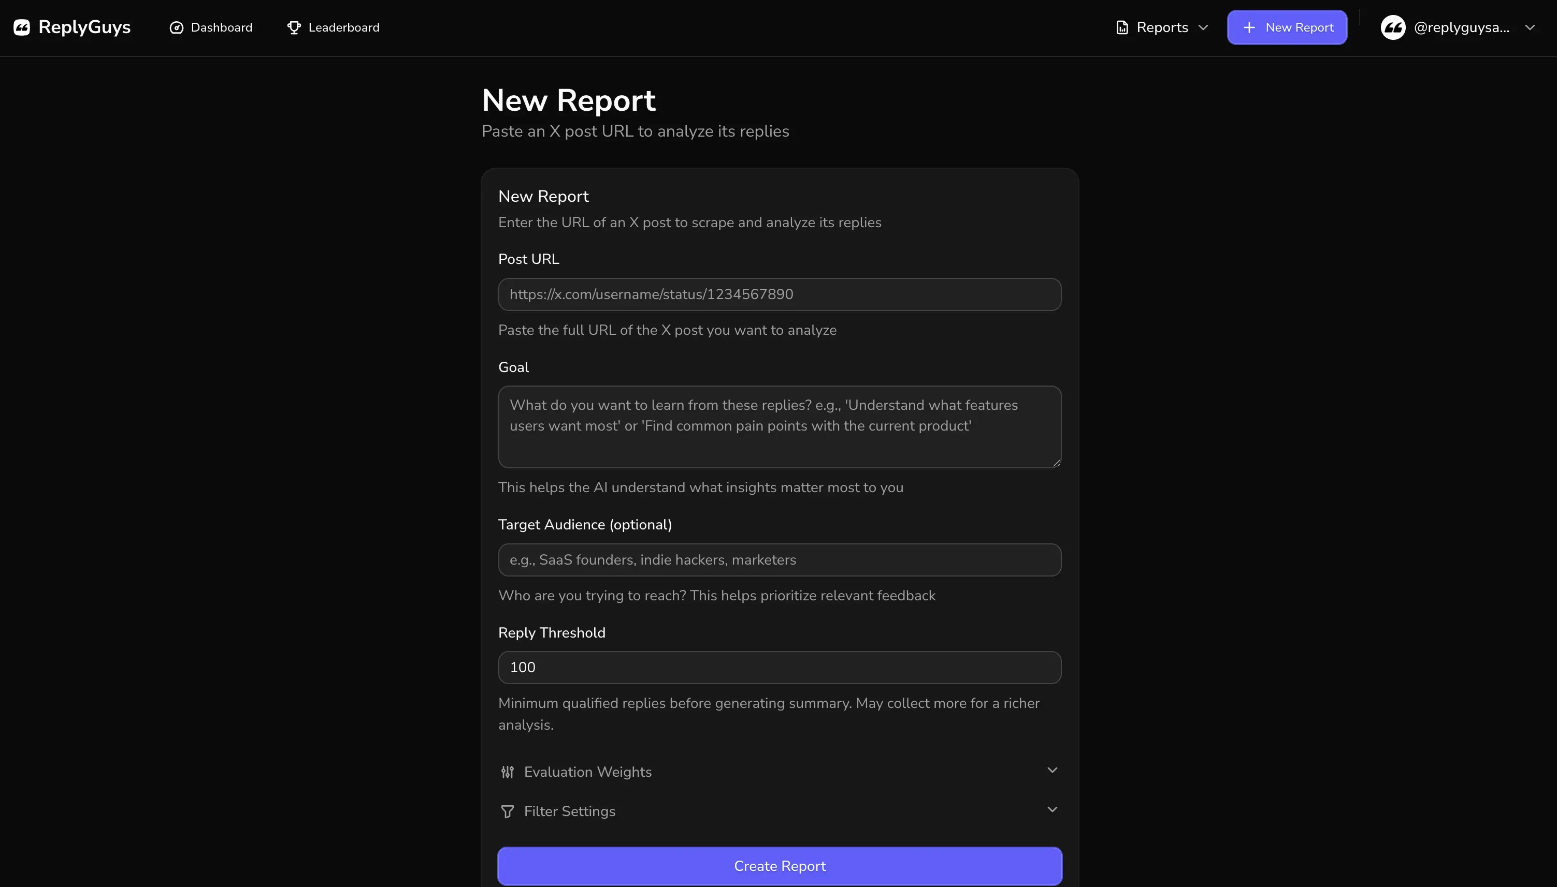Click the Leaderboard trophy icon

pyautogui.click(x=294, y=27)
